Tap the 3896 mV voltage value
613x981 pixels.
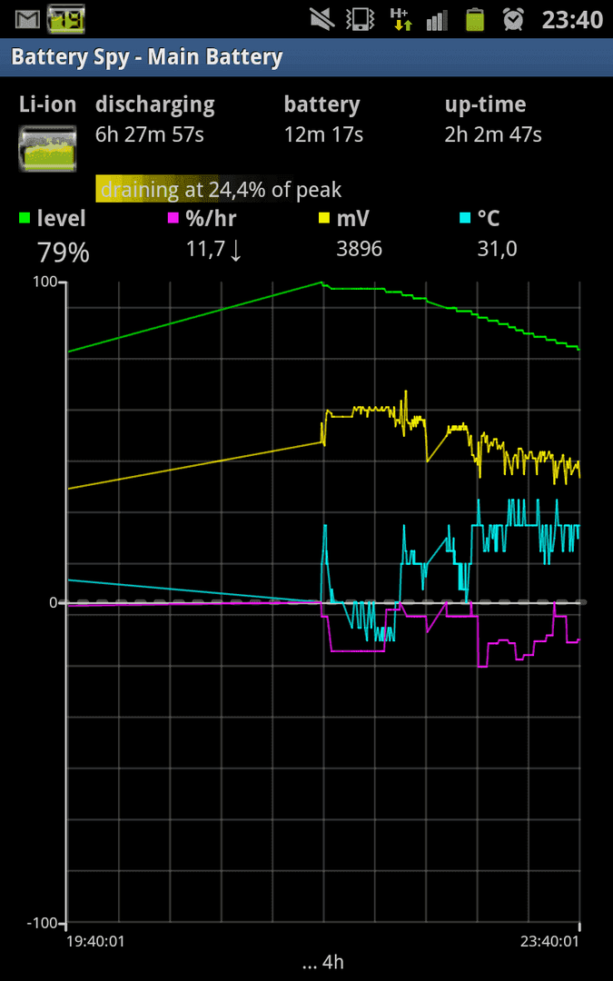pos(359,249)
